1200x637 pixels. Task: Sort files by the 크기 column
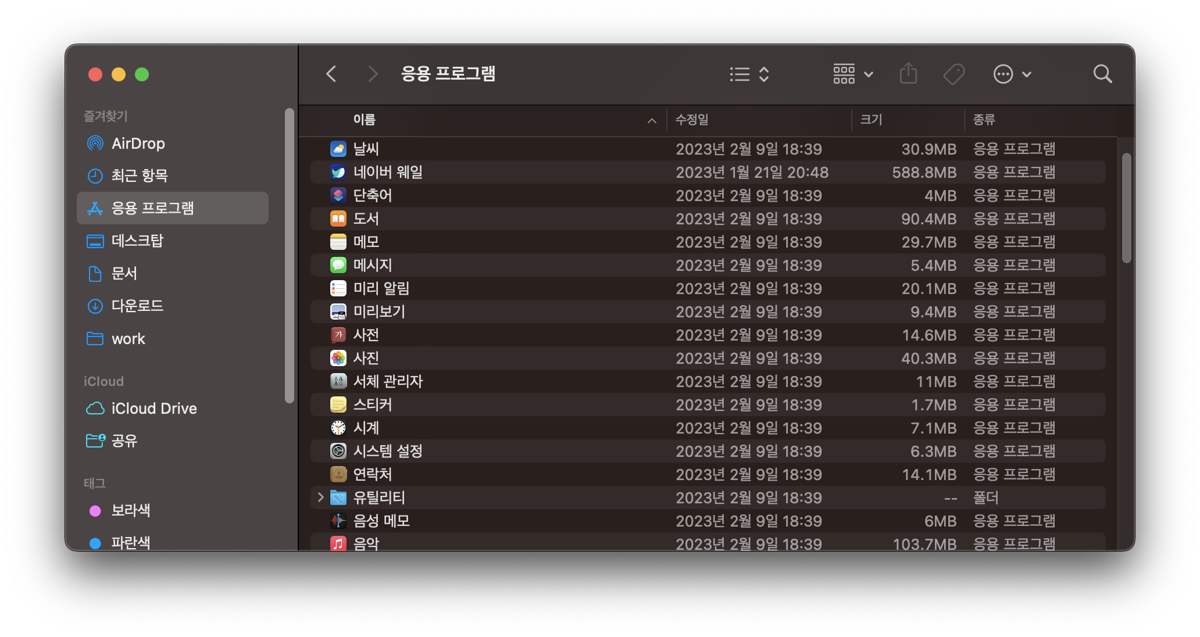(872, 120)
